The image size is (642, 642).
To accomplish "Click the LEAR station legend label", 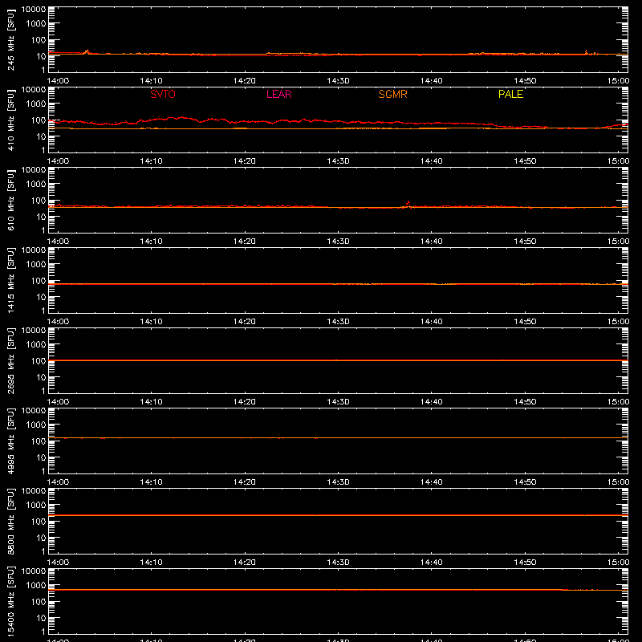I will click(x=278, y=94).
